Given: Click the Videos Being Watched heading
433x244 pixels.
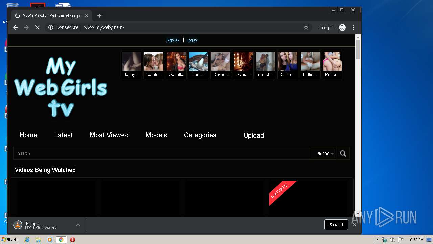Looking at the screenshot, I should tap(45, 170).
